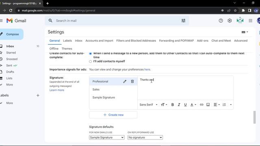Click into the signature text editor
Screen dimensions: 260x146
pos(186,88)
